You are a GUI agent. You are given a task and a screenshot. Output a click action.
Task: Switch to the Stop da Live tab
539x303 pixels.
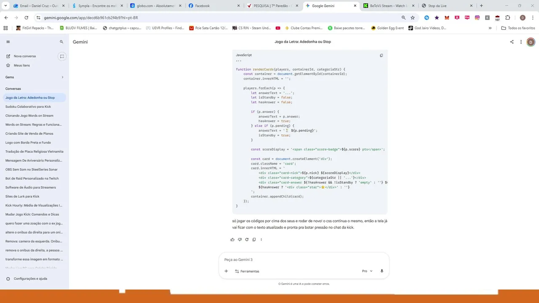pos(446,6)
